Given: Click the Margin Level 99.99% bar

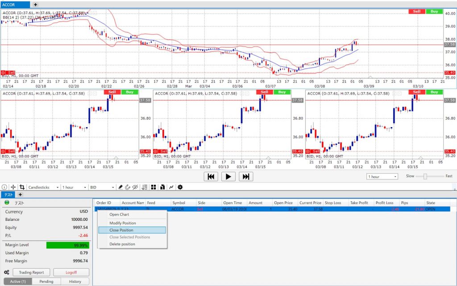Looking at the screenshot, I should 68,245.
